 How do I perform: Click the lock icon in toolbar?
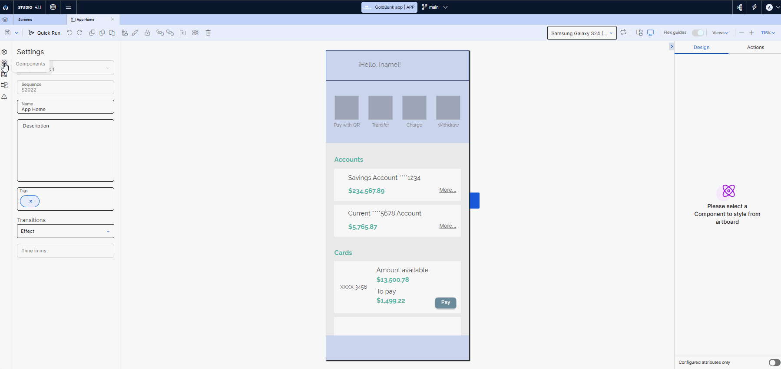point(147,33)
